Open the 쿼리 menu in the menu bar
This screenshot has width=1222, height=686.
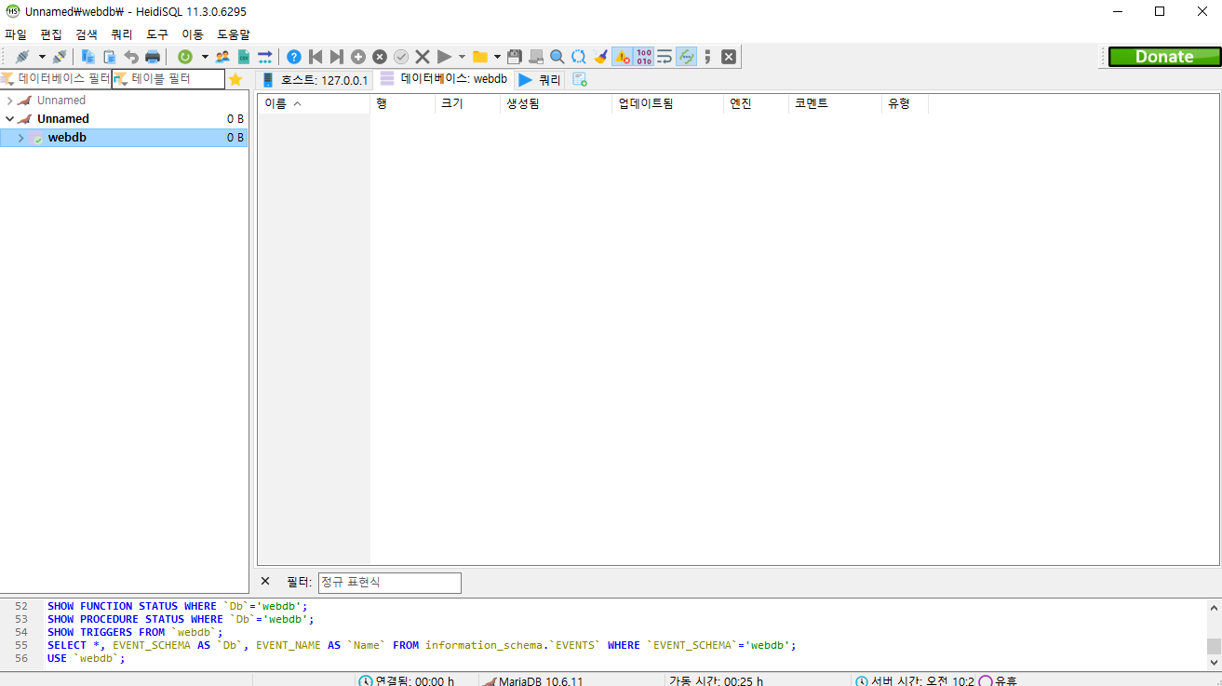[122, 34]
